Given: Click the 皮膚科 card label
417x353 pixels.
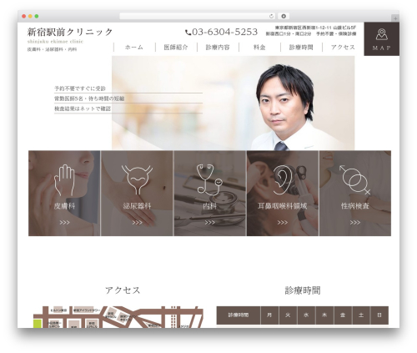Looking at the screenshot, I should pyautogui.click(x=64, y=206).
